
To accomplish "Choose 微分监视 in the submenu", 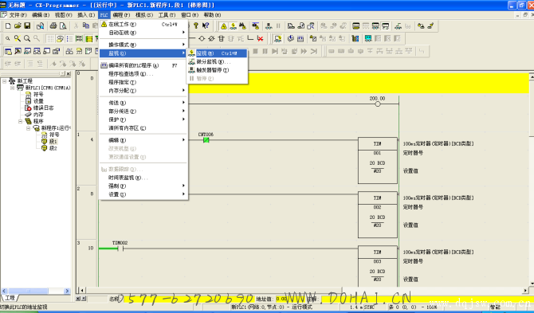I will [x=217, y=62].
